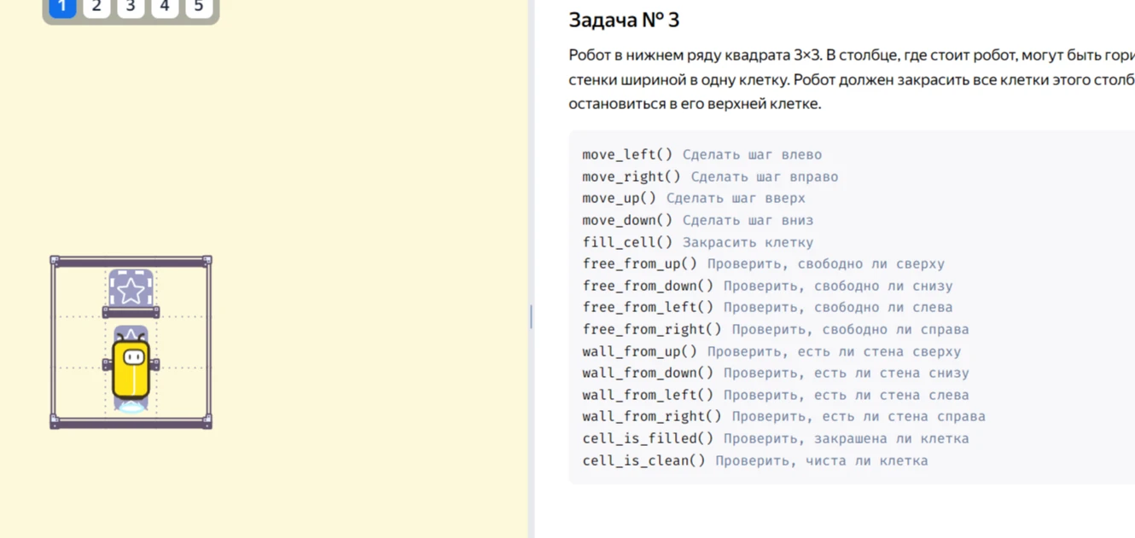Click the wall_from_left() command
Image resolution: width=1135 pixels, height=538 pixels.
648,395
